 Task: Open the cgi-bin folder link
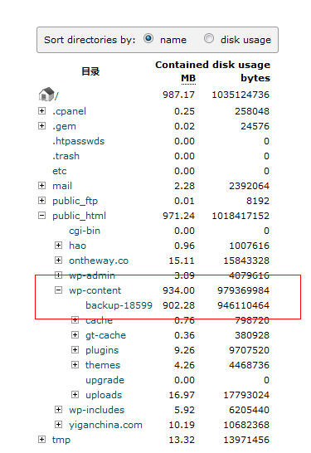click(x=85, y=231)
